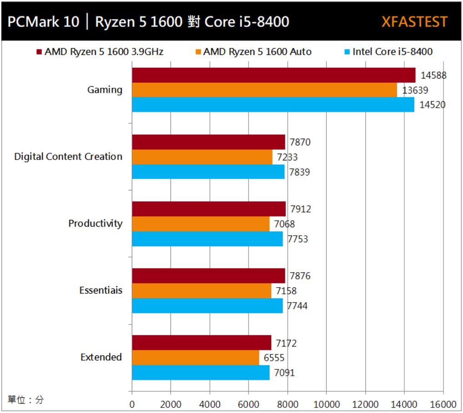
Task: Click the blue Intel Core i5-8400 legend swatch
Action: tap(347, 52)
